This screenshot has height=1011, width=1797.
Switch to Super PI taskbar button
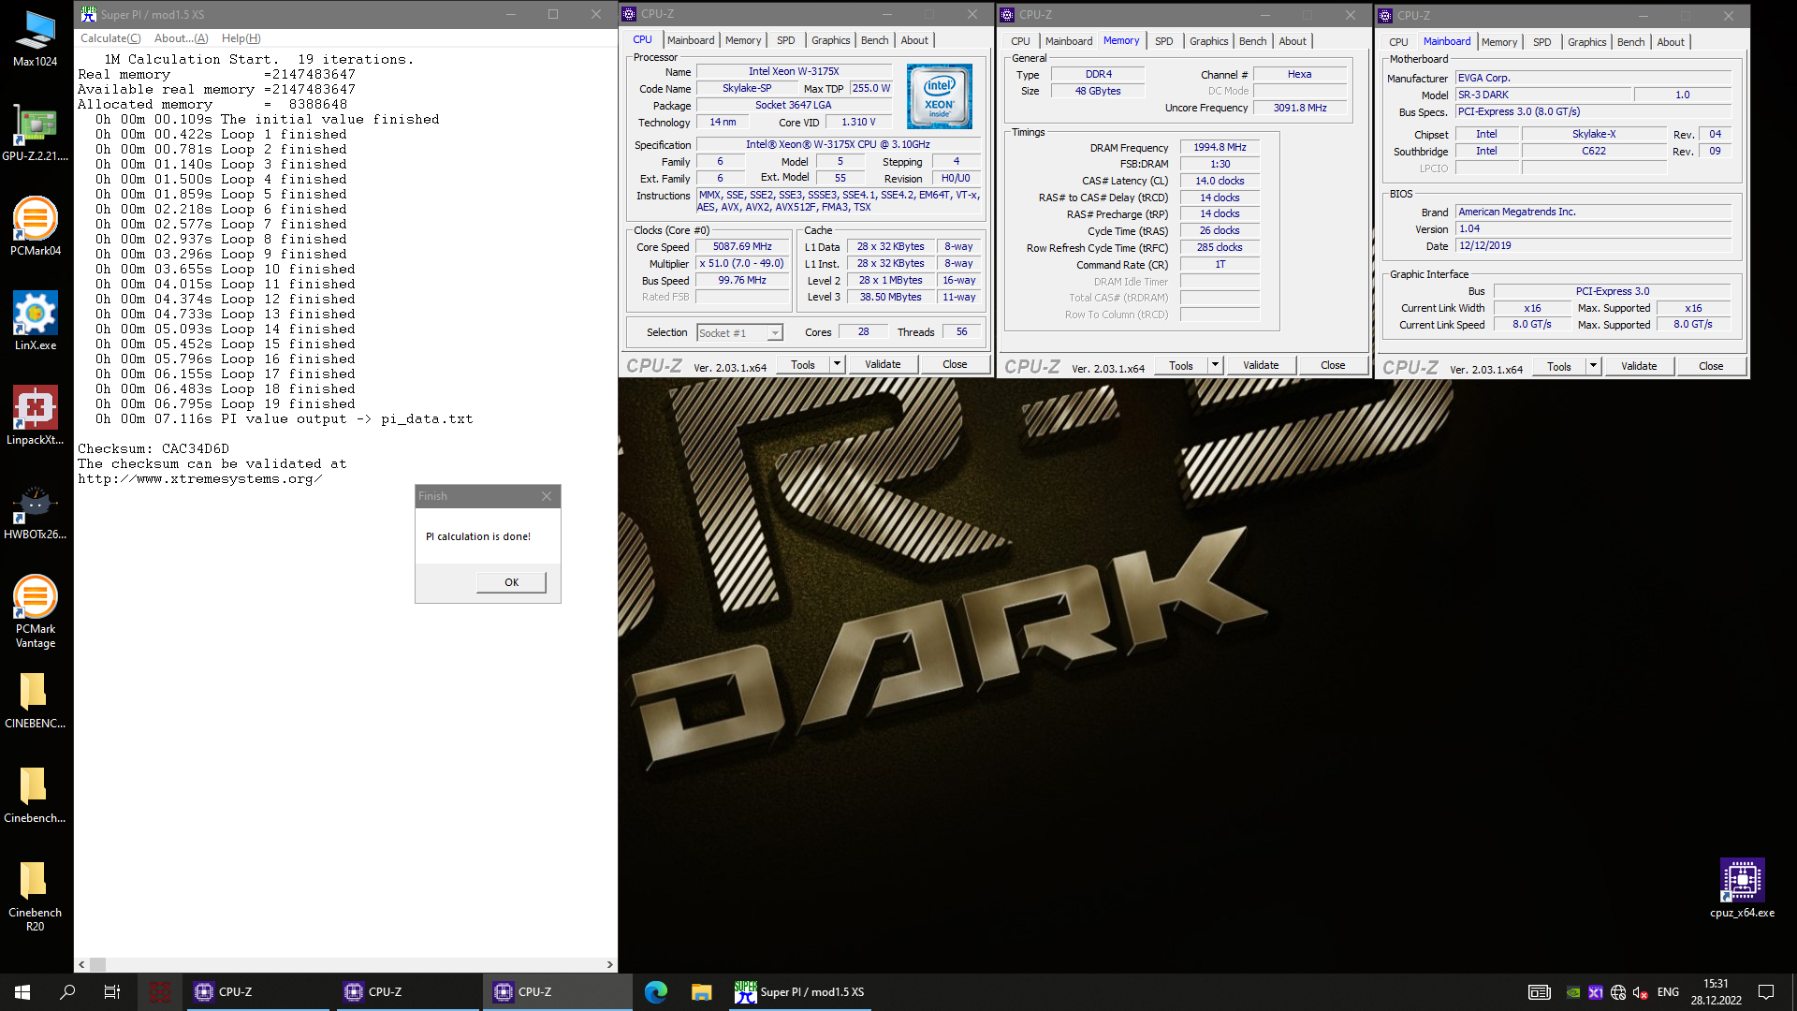799,992
